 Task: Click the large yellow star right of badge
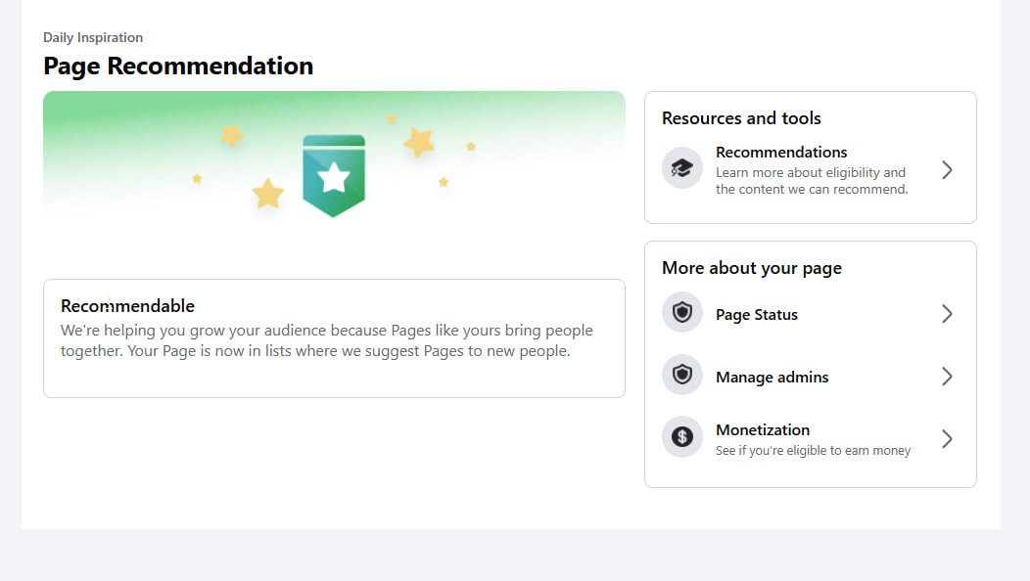[418, 143]
